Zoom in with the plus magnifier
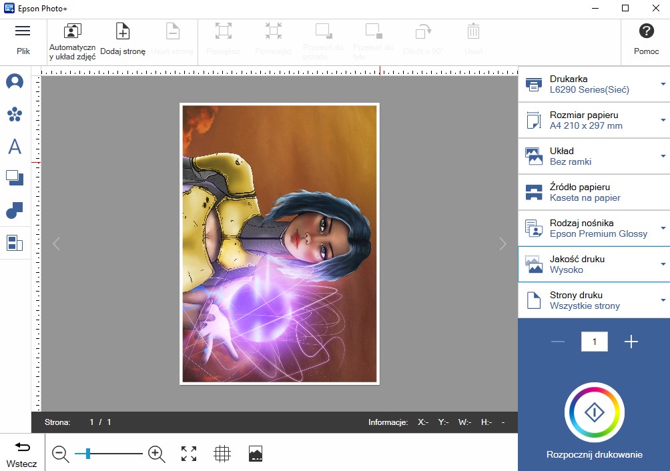 coord(156,454)
